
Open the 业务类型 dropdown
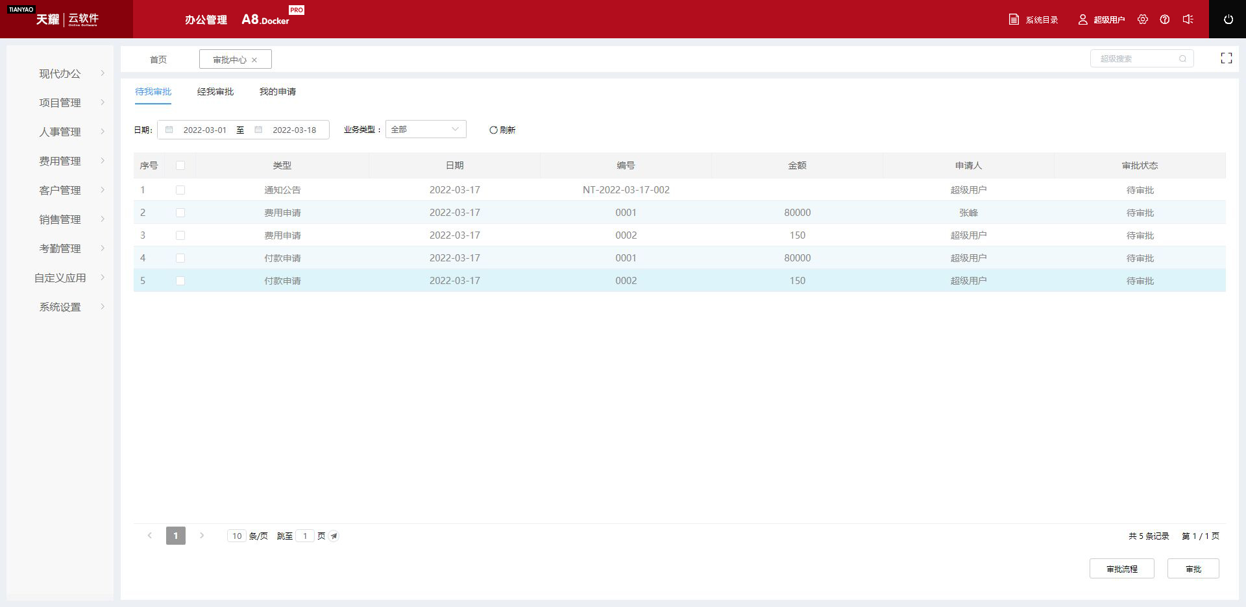click(x=426, y=130)
